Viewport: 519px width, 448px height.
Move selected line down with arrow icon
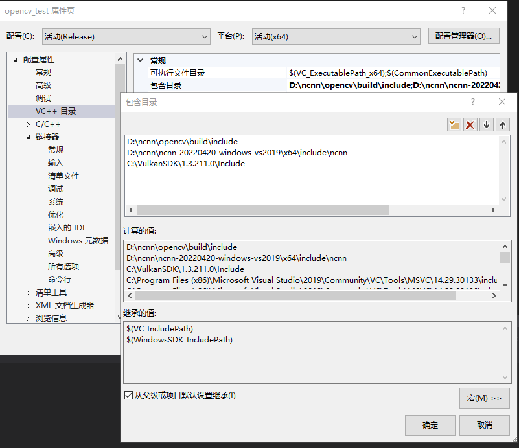pos(486,125)
